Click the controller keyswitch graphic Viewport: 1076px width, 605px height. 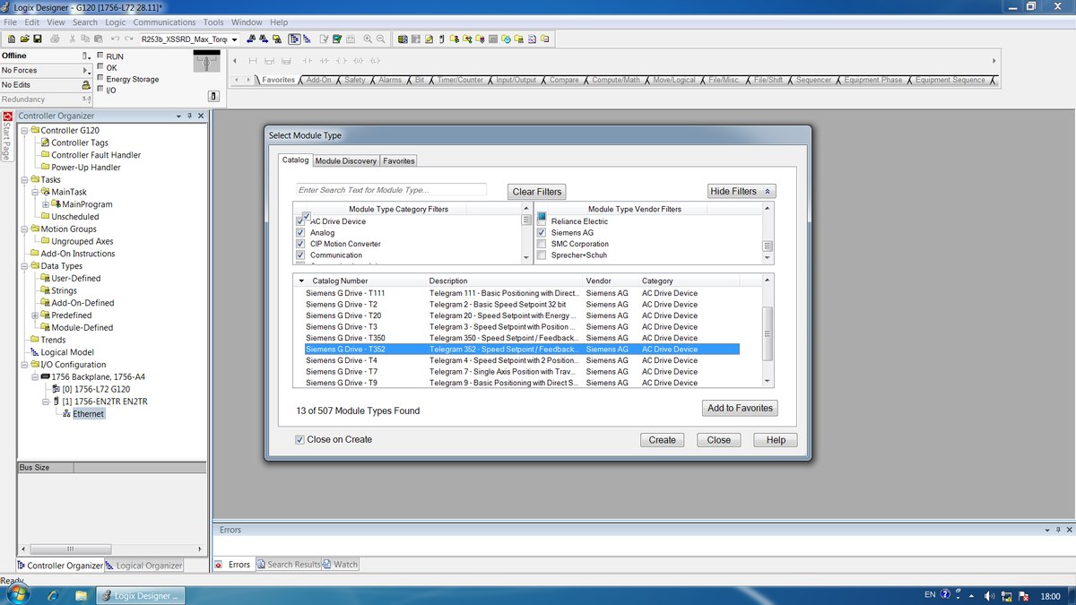(x=206, y=62)
